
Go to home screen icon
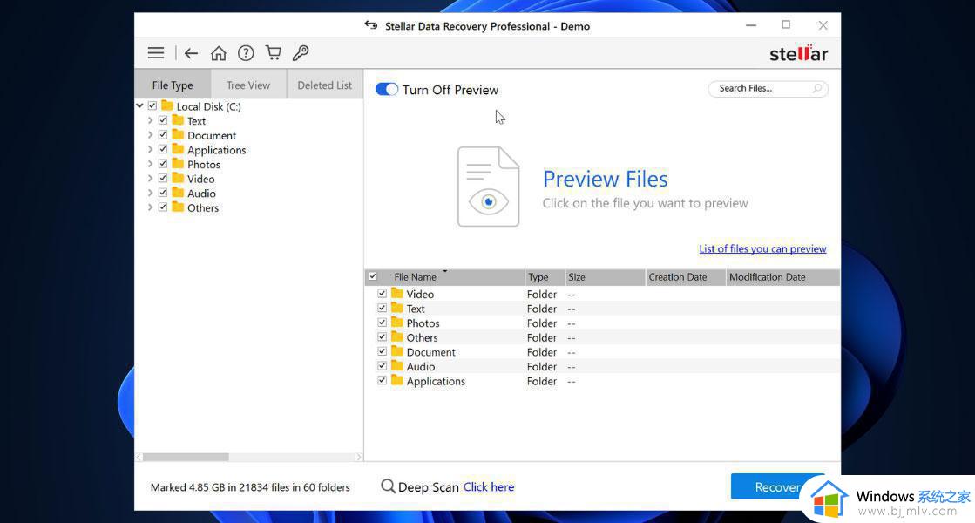point(218,53)
